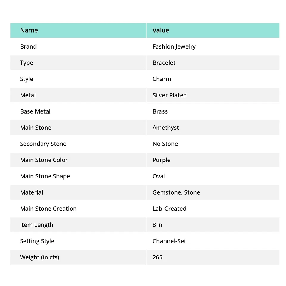The height and width of the screenshot is (286, 286).
Task: Select the Item Length label
Action: click(x=37, y=225)
